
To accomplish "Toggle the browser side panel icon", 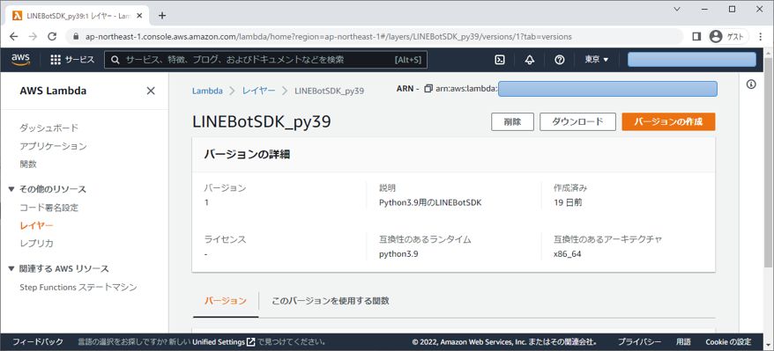I will tap(696, 36).
